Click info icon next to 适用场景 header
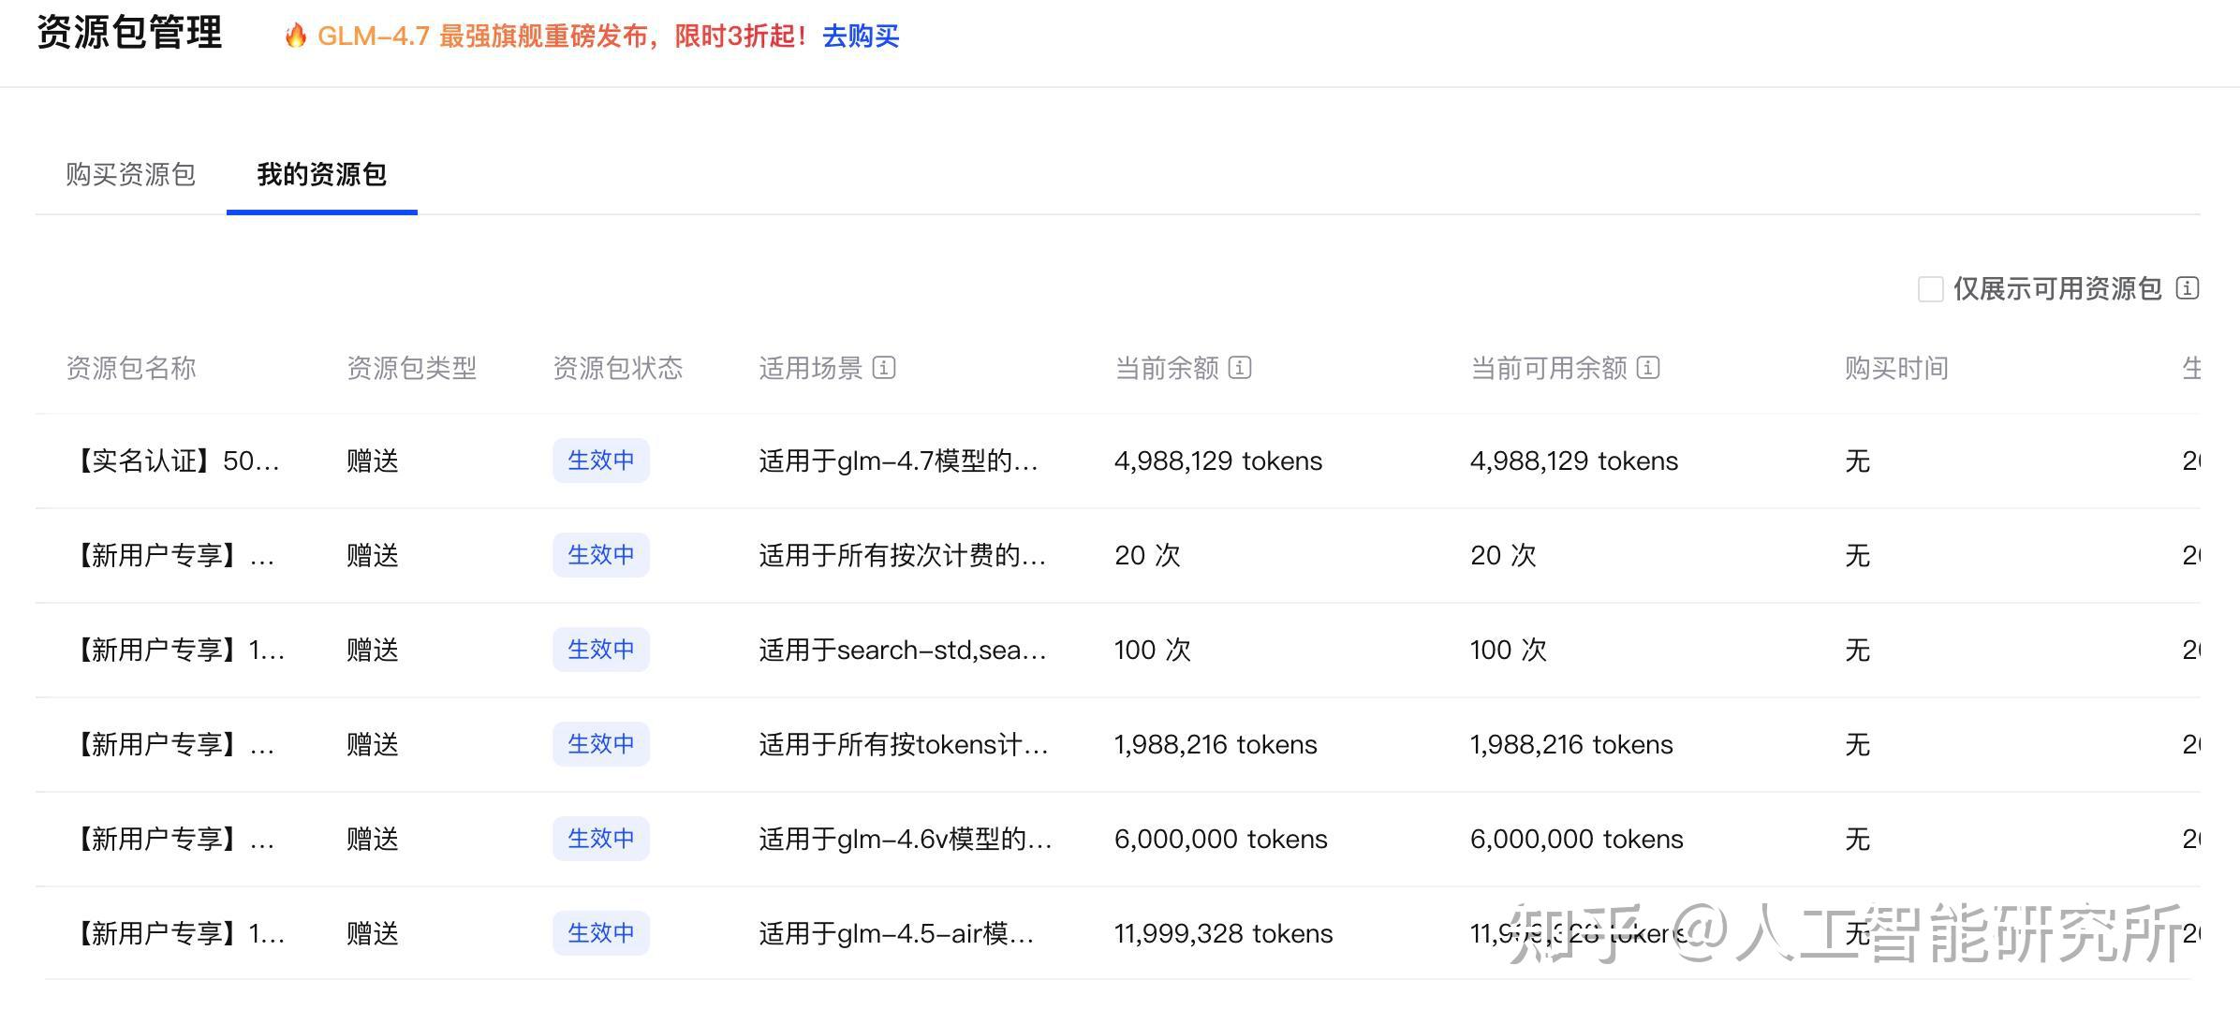Viewport: 2240px width, 1024px height. (884, 368)
